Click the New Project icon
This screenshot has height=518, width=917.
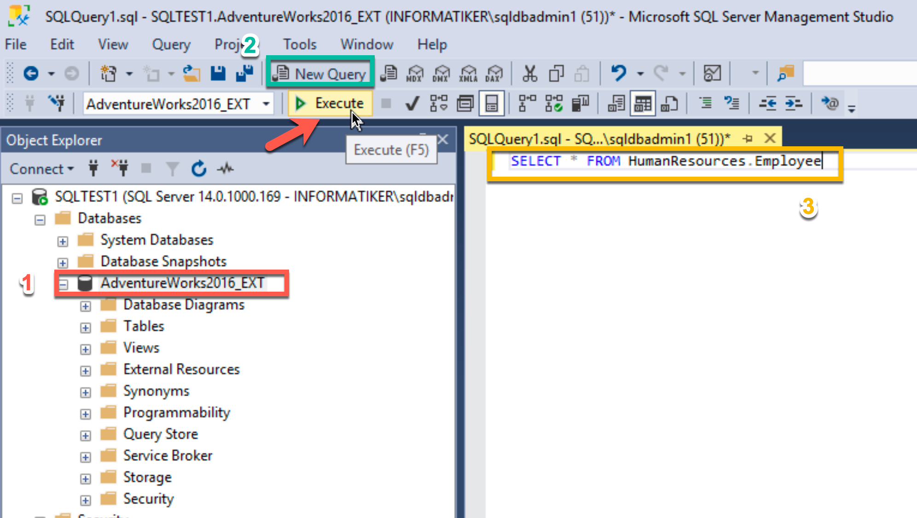point(109,74)
